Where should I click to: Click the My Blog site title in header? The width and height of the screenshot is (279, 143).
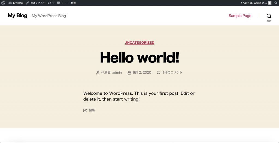pyautogui.click(x=17, y=16)
